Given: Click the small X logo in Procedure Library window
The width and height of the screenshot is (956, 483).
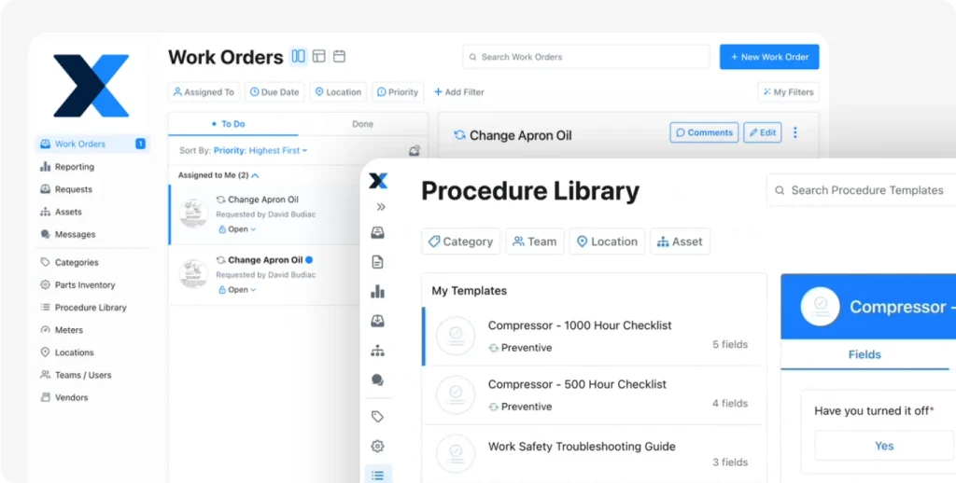Looking at the screenshot, I should (x=378, y=181).
